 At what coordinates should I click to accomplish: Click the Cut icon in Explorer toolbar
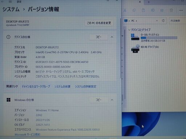pyautogui.click(x=125, y=10)
